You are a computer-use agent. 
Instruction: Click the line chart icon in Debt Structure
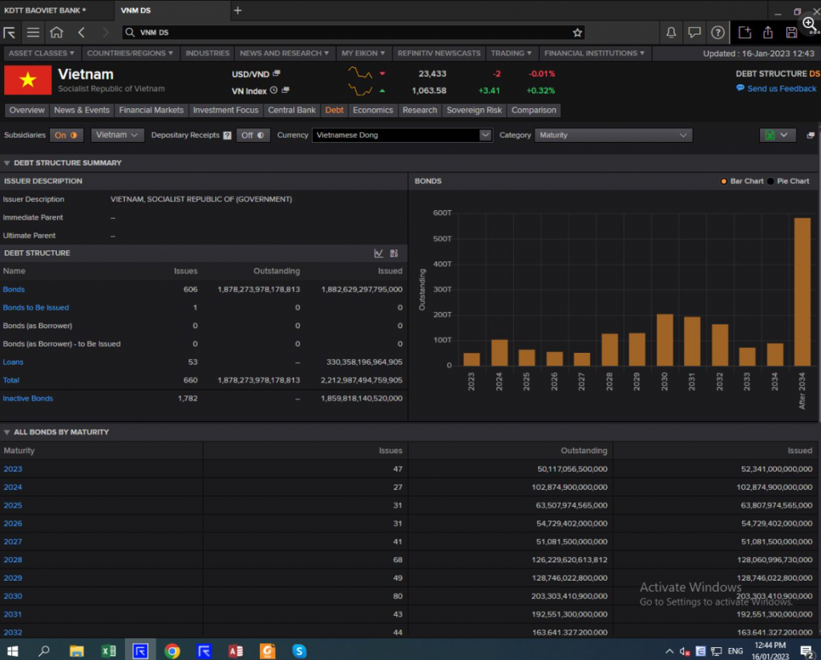[378, 253]
